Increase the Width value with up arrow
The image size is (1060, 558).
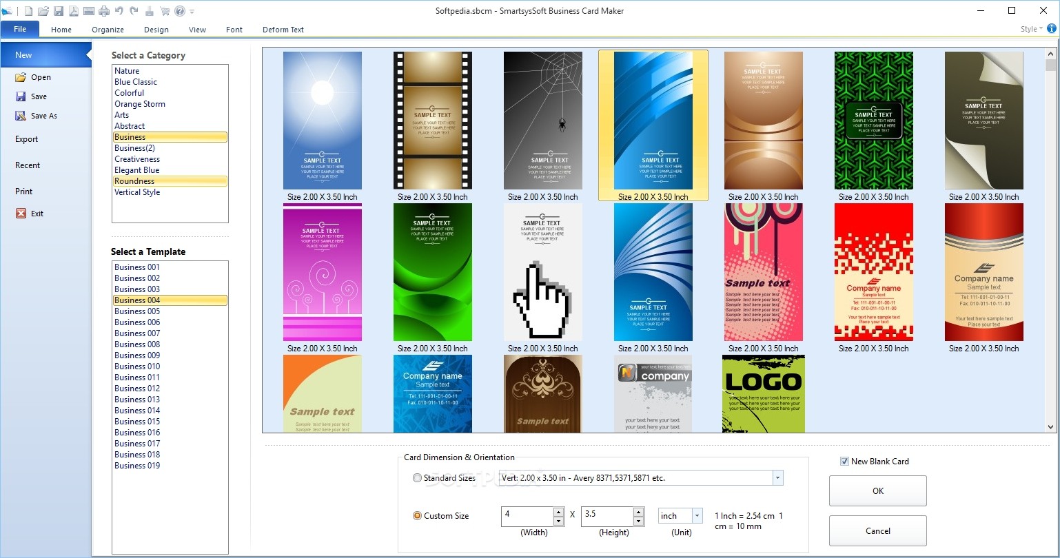pyautogui.click(x=558, y=512)
